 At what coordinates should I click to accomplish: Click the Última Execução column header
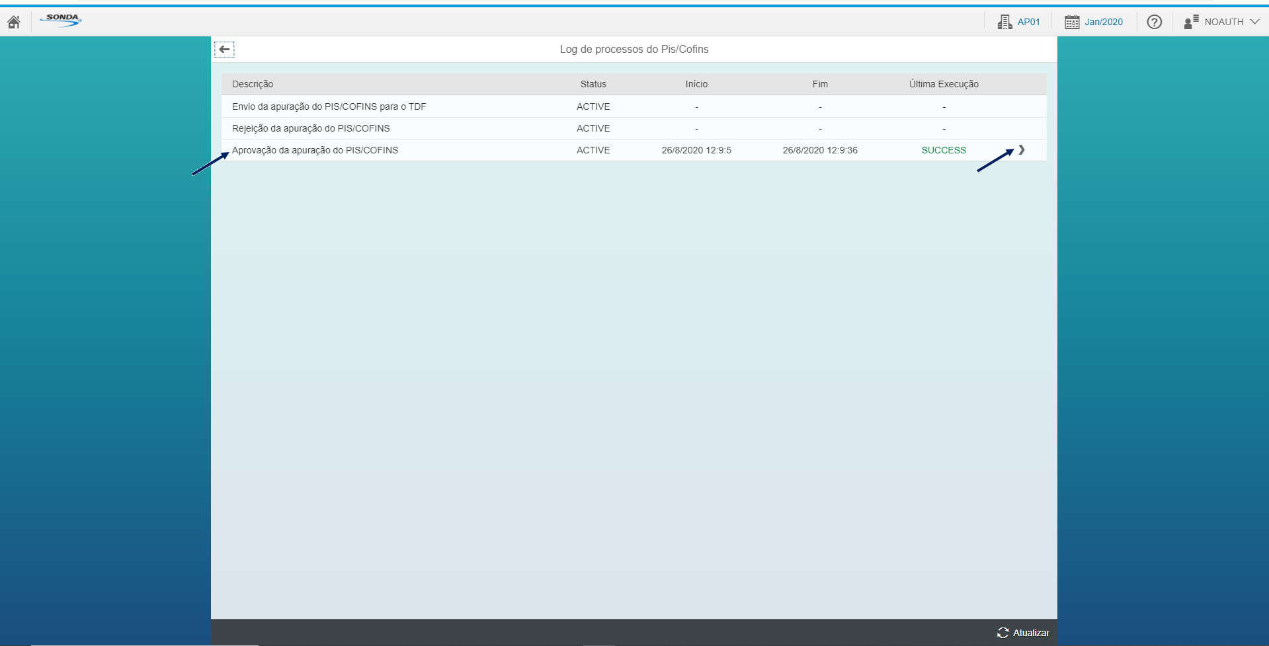[x=944, y=84]
